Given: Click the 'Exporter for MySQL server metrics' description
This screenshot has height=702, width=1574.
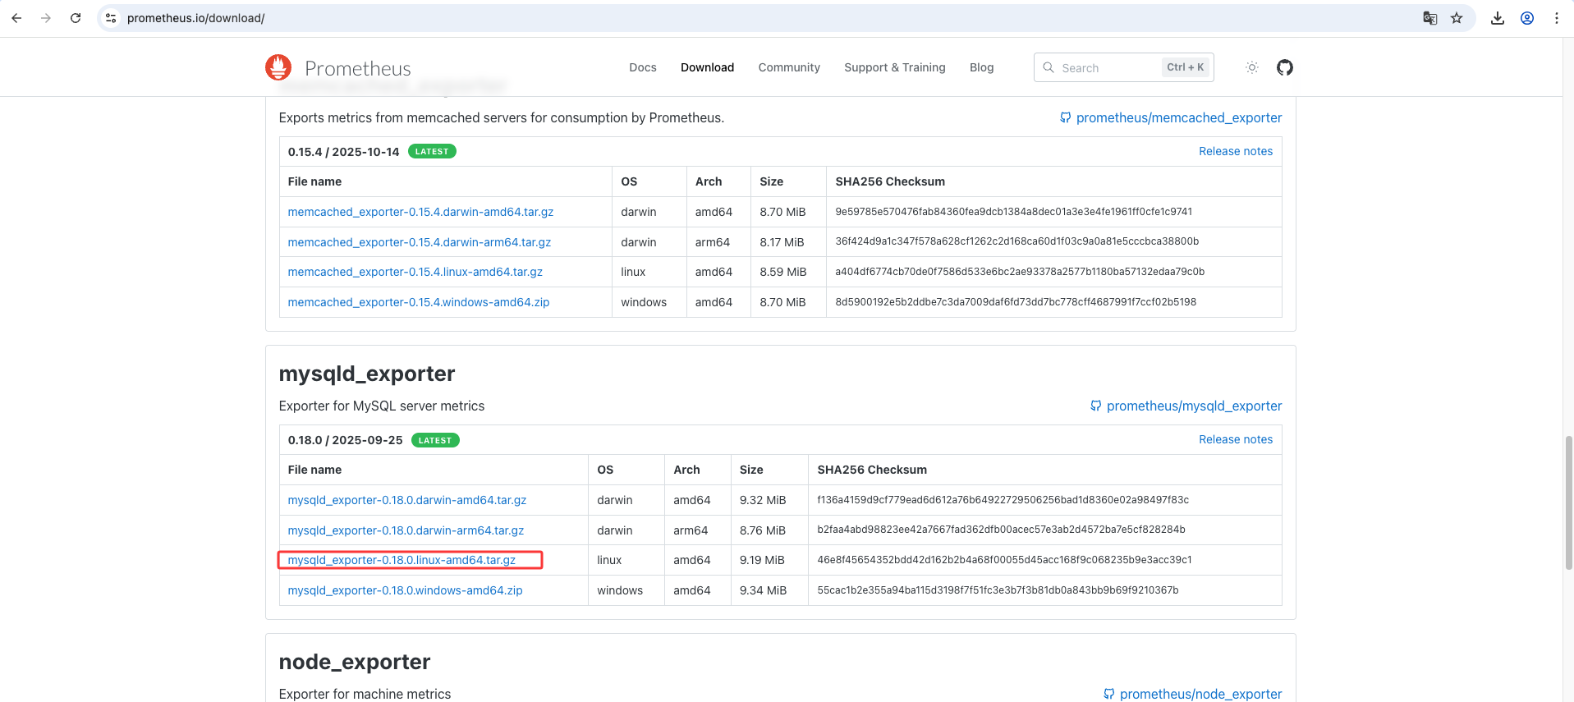Looking at the screenshot, I should 382,406.
